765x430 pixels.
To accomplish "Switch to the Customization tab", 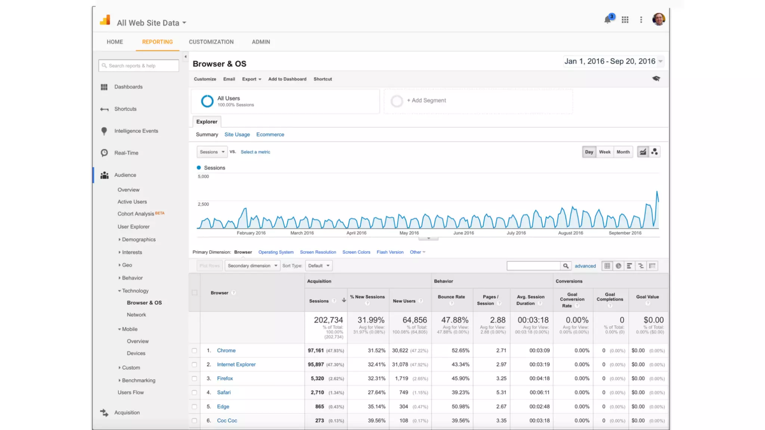I will coord(211,42).
